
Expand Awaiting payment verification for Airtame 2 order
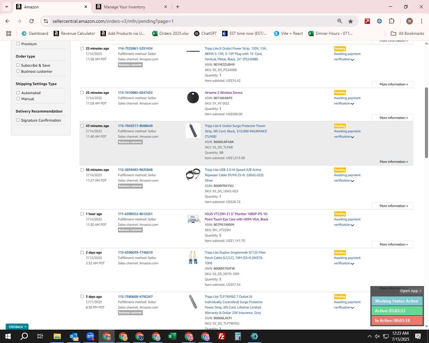[x=347, y=101]
